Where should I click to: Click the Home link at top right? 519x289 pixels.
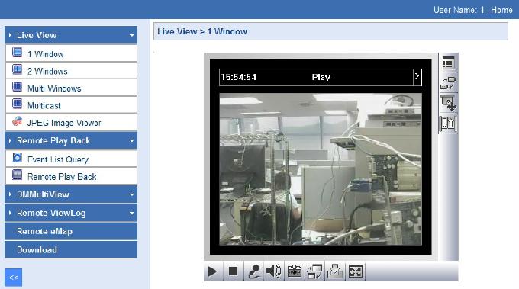(501, 10)
